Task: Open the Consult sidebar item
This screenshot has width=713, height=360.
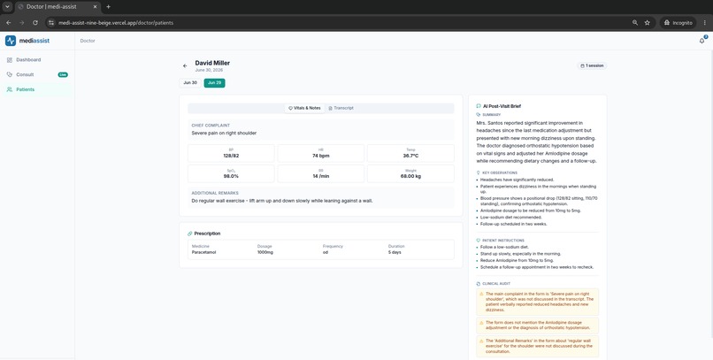Action: [x=36, y=74]
